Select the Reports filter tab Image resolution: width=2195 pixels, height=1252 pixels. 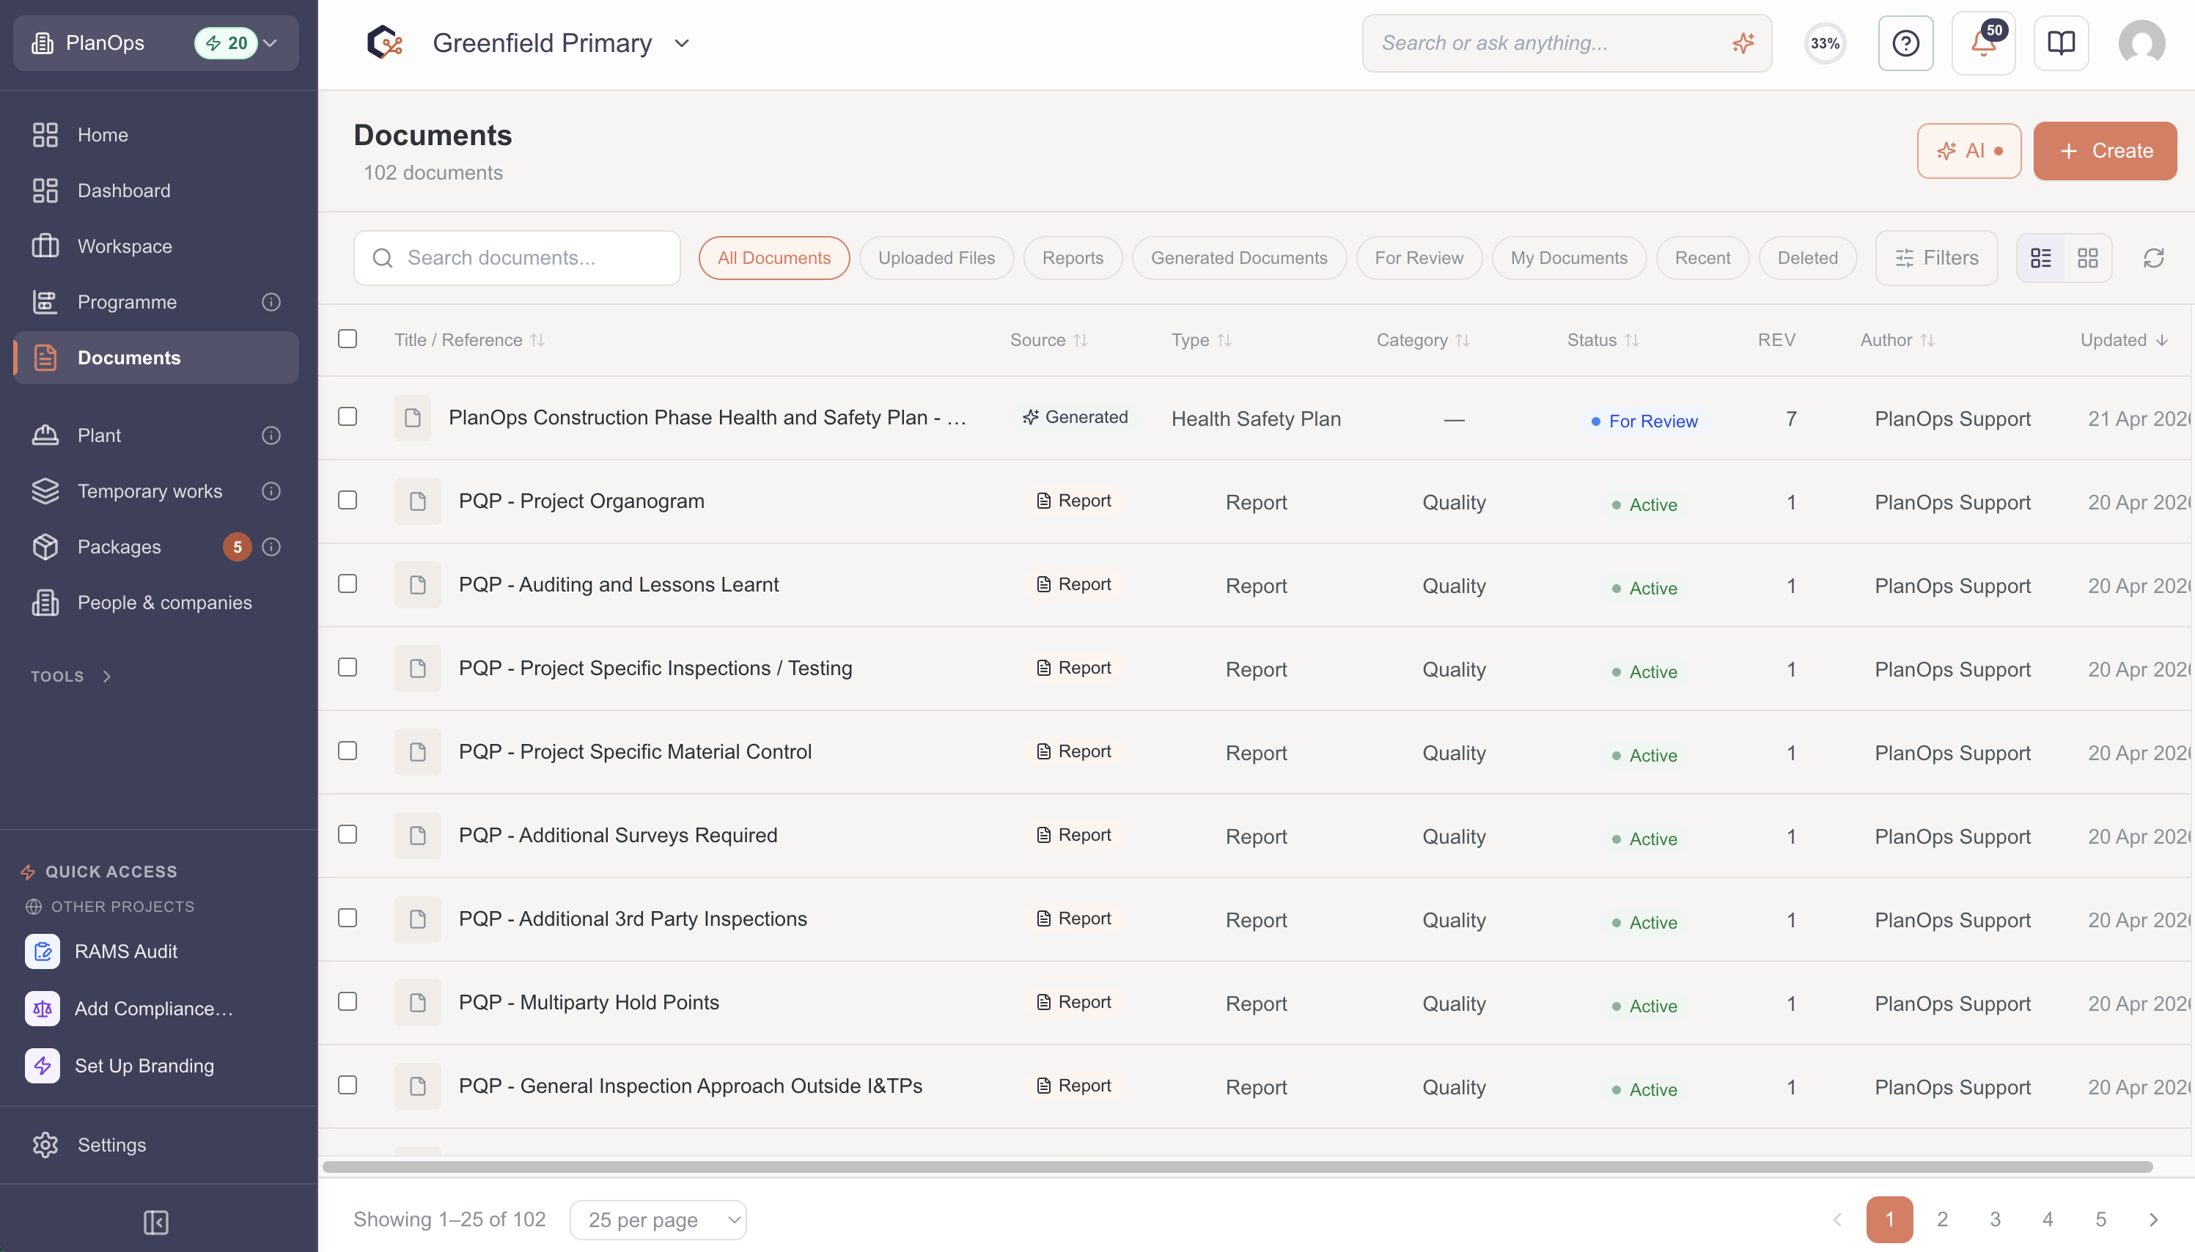click(1072, 258)
